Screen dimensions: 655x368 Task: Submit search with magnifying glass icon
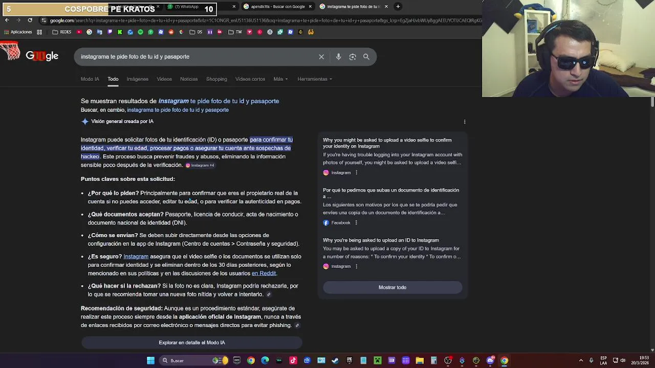pyautogui.click(x=366, y=57)
